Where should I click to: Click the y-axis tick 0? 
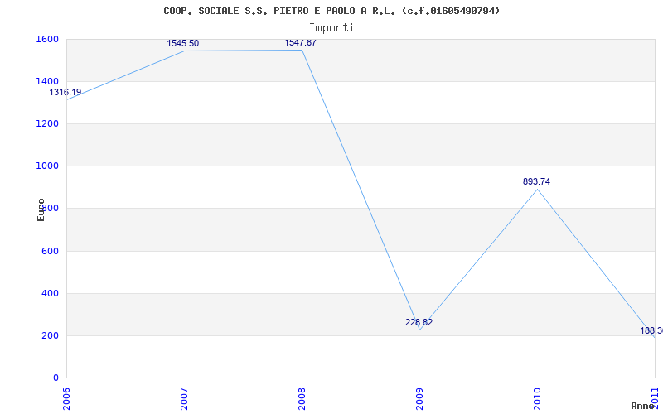[x=55, y=378]
